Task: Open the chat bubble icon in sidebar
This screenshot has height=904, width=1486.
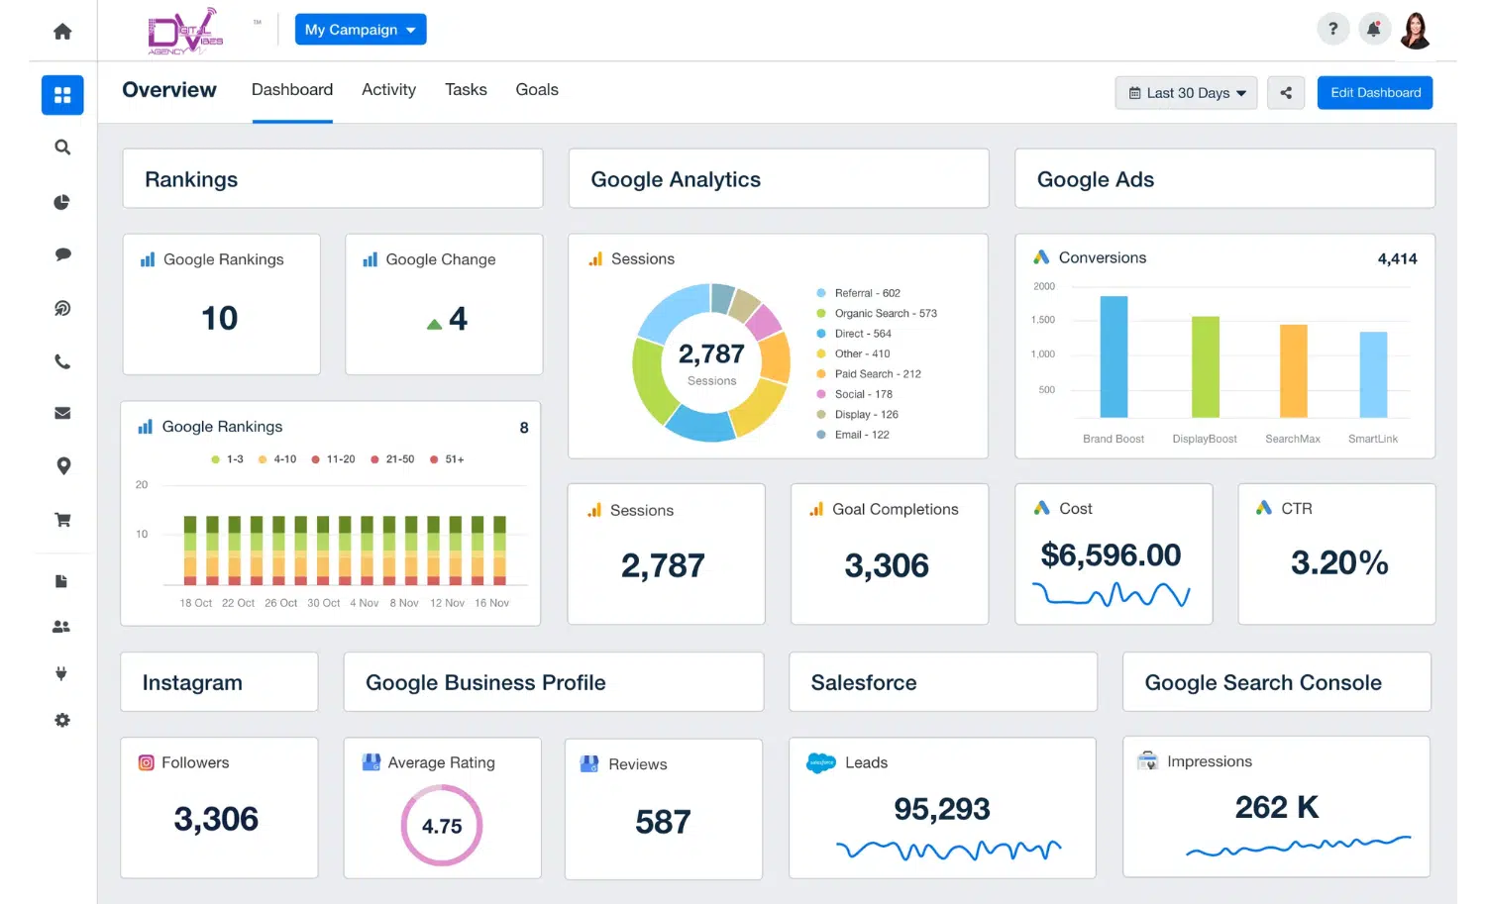Action: click(62, 254)
